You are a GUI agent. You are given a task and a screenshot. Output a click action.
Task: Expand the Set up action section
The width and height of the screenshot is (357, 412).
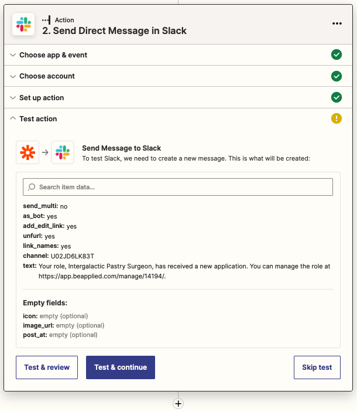tap(42, 98)
